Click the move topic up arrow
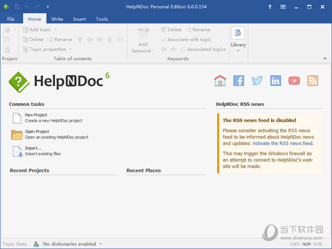332x249 pixels. click(x=80, y=40)
